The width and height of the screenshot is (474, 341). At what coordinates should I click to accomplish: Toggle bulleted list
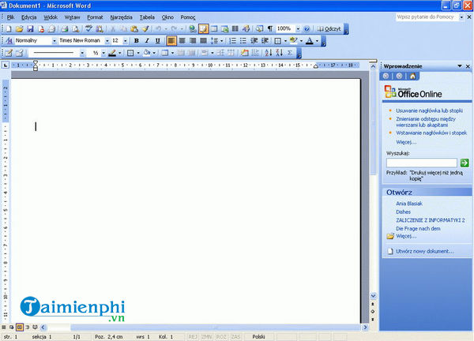[x=243, y=41]
